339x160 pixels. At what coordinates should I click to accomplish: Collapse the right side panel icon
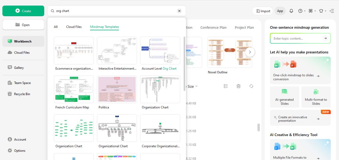(x=332, y=11)
